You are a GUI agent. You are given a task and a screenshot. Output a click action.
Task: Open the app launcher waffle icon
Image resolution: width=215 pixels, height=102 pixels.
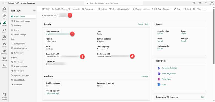pyautogui.click(x=4, y=3)
